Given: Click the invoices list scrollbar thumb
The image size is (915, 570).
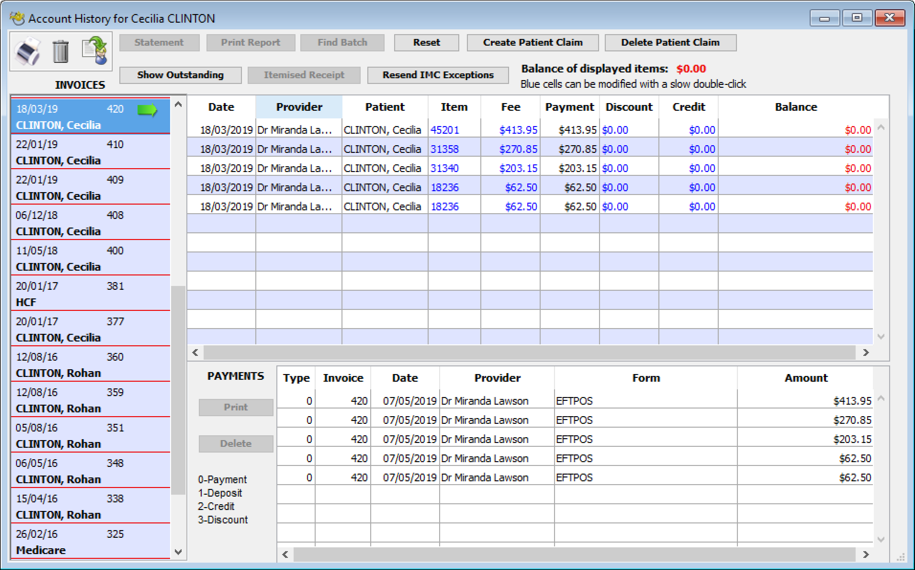Looking at the screenshot, I should [x=178, y=390].
